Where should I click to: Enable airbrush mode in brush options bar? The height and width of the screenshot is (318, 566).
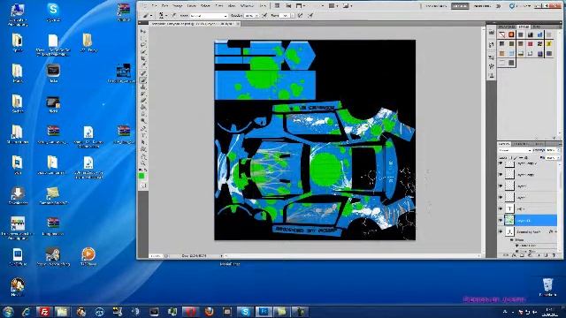(300, 16)
